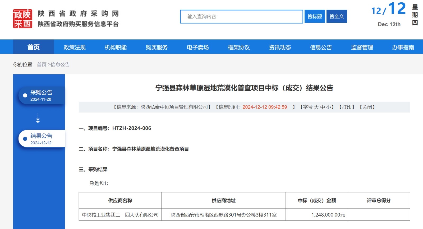Viewport: 423px width, 229px height.
Task: Select 购买服务 in the navigation bar
Action: [x=157, y=47]
